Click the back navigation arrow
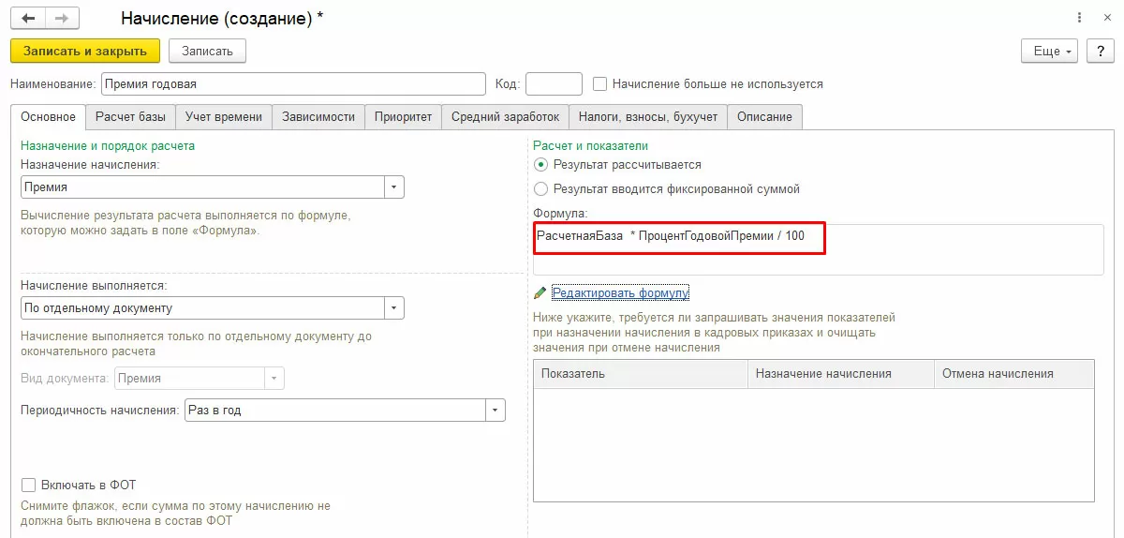The height and width of the screenshot is (538, 1124). pos(28,18)
